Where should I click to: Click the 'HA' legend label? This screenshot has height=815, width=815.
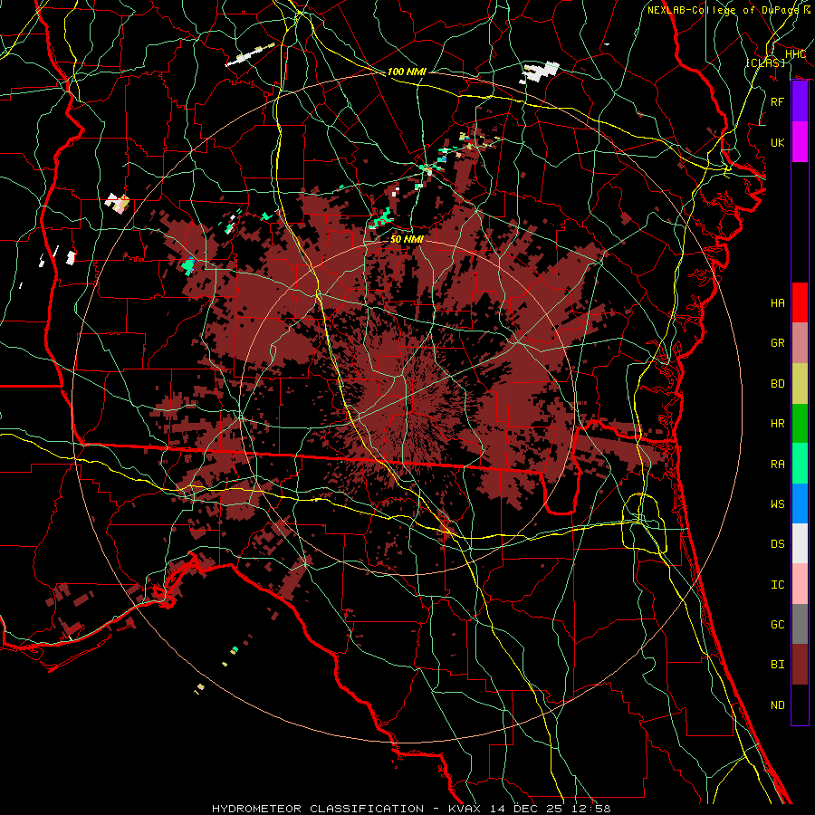(x=777, y=303)
